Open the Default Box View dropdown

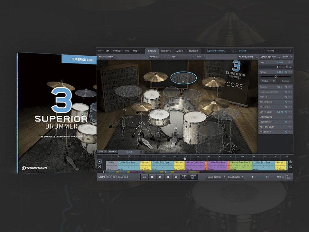[x=270, y=57]
